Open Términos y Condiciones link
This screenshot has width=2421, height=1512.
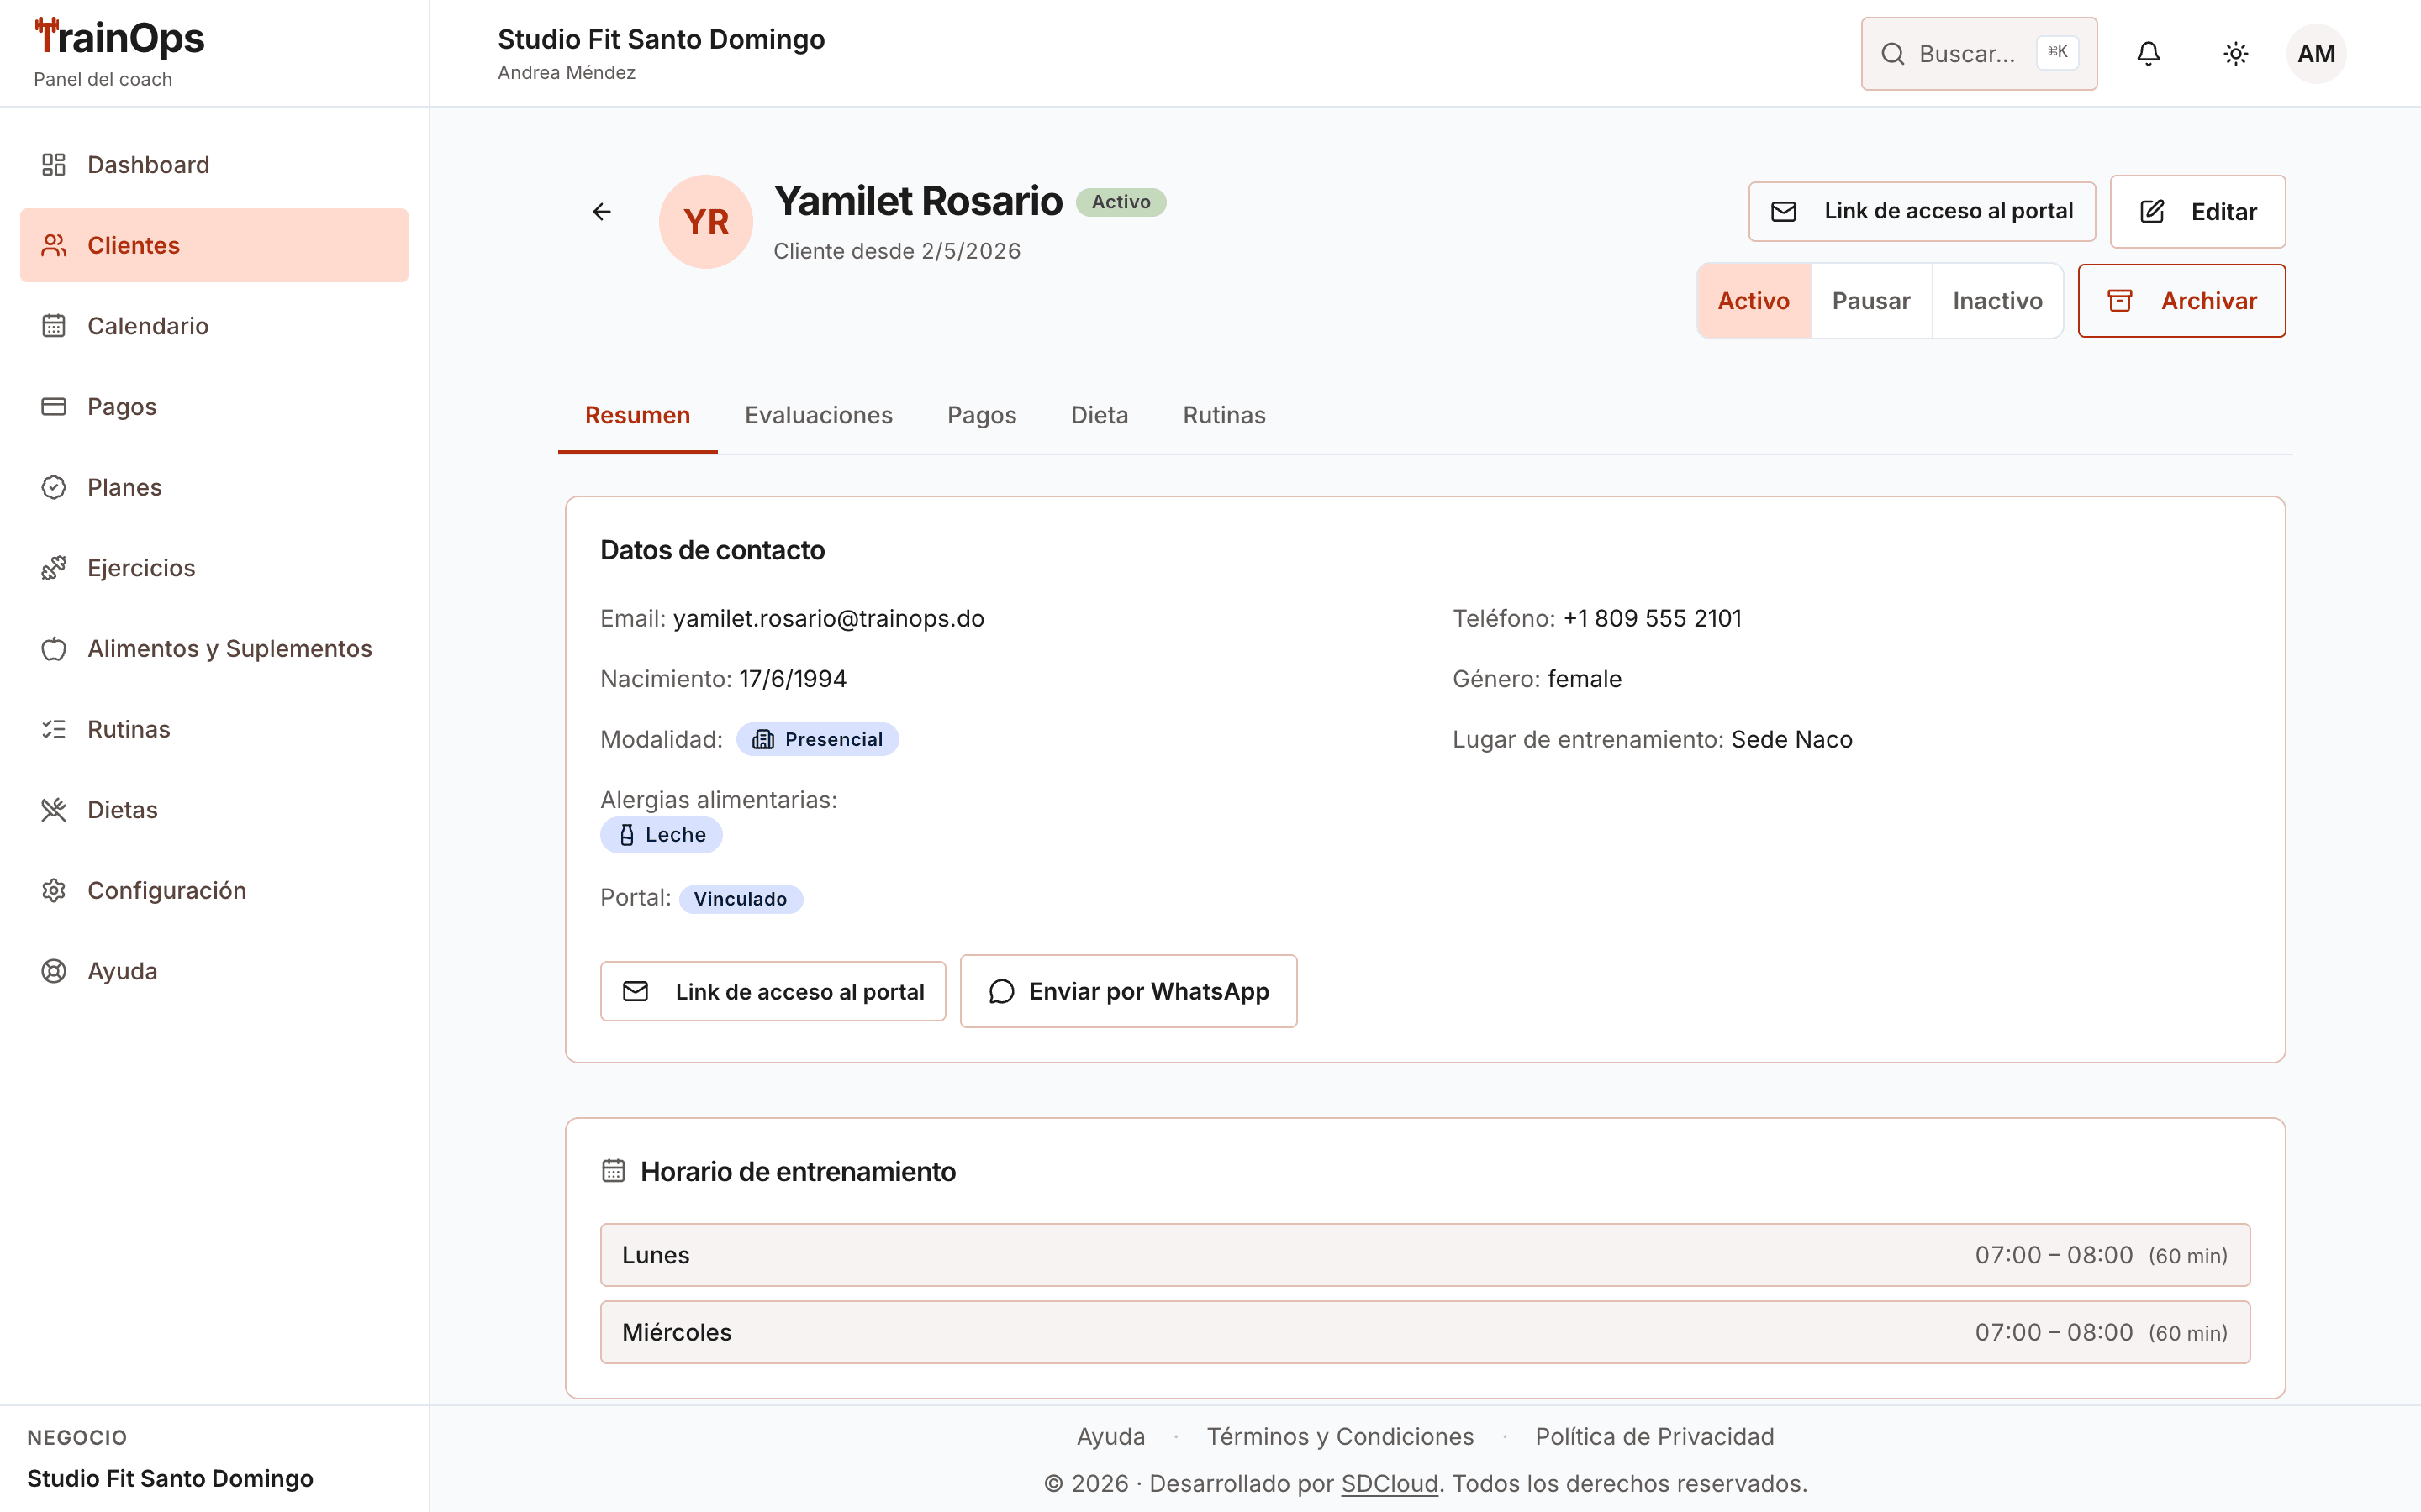tap(1340, 1436)
